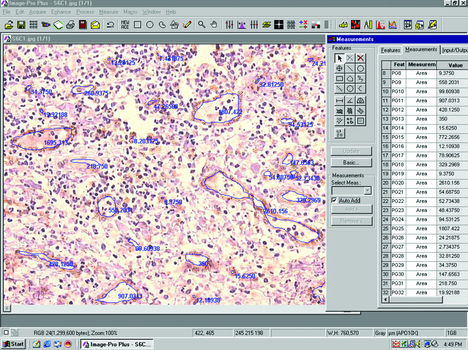Switch to the Measurements tab
This screenshot has height=350, width=468.
[x=421, y=49]
